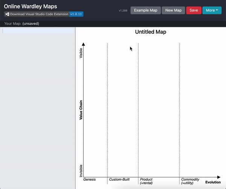Click the v1.266 version text
The width and height of the screenshot is (226, 189).
123,11
